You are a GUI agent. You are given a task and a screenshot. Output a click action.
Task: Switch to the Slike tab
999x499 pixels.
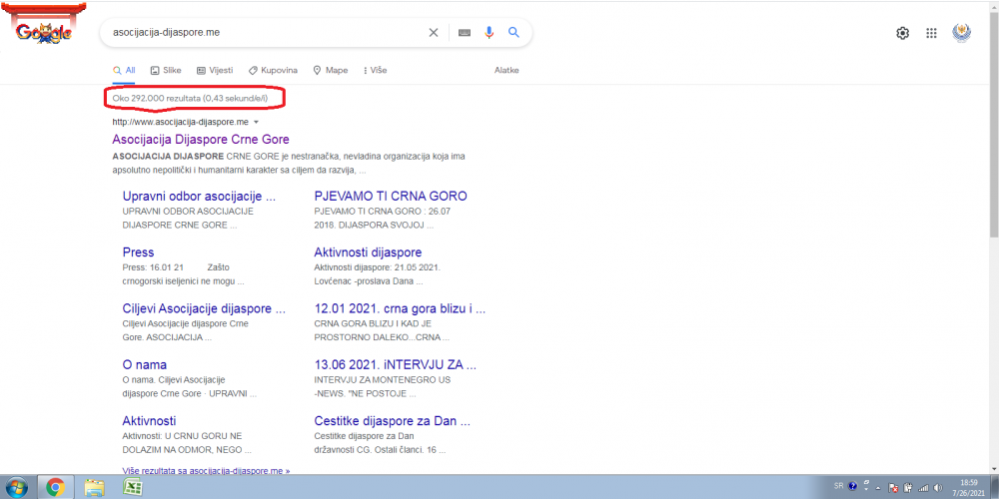tap(166, 71)
